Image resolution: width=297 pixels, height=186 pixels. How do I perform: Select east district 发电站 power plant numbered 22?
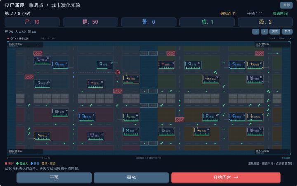[255, 65]
